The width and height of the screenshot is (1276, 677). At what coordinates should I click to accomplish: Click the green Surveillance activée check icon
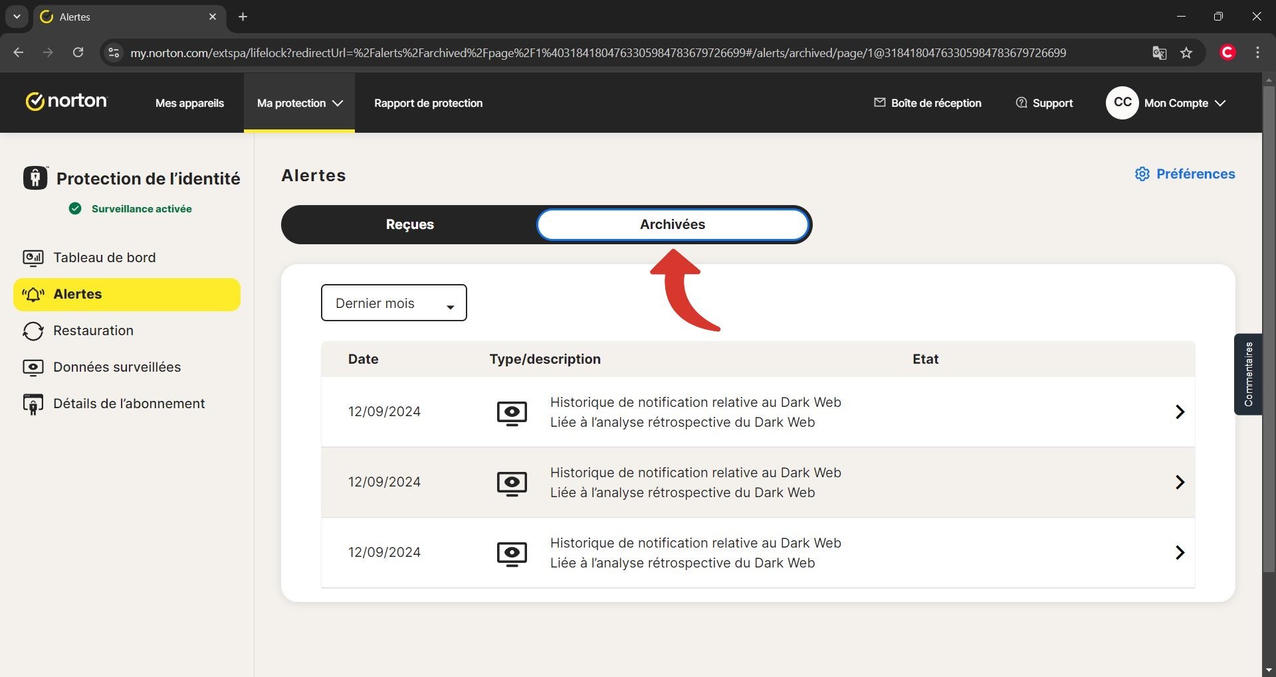pyautogui.click(x=75, y=208)
